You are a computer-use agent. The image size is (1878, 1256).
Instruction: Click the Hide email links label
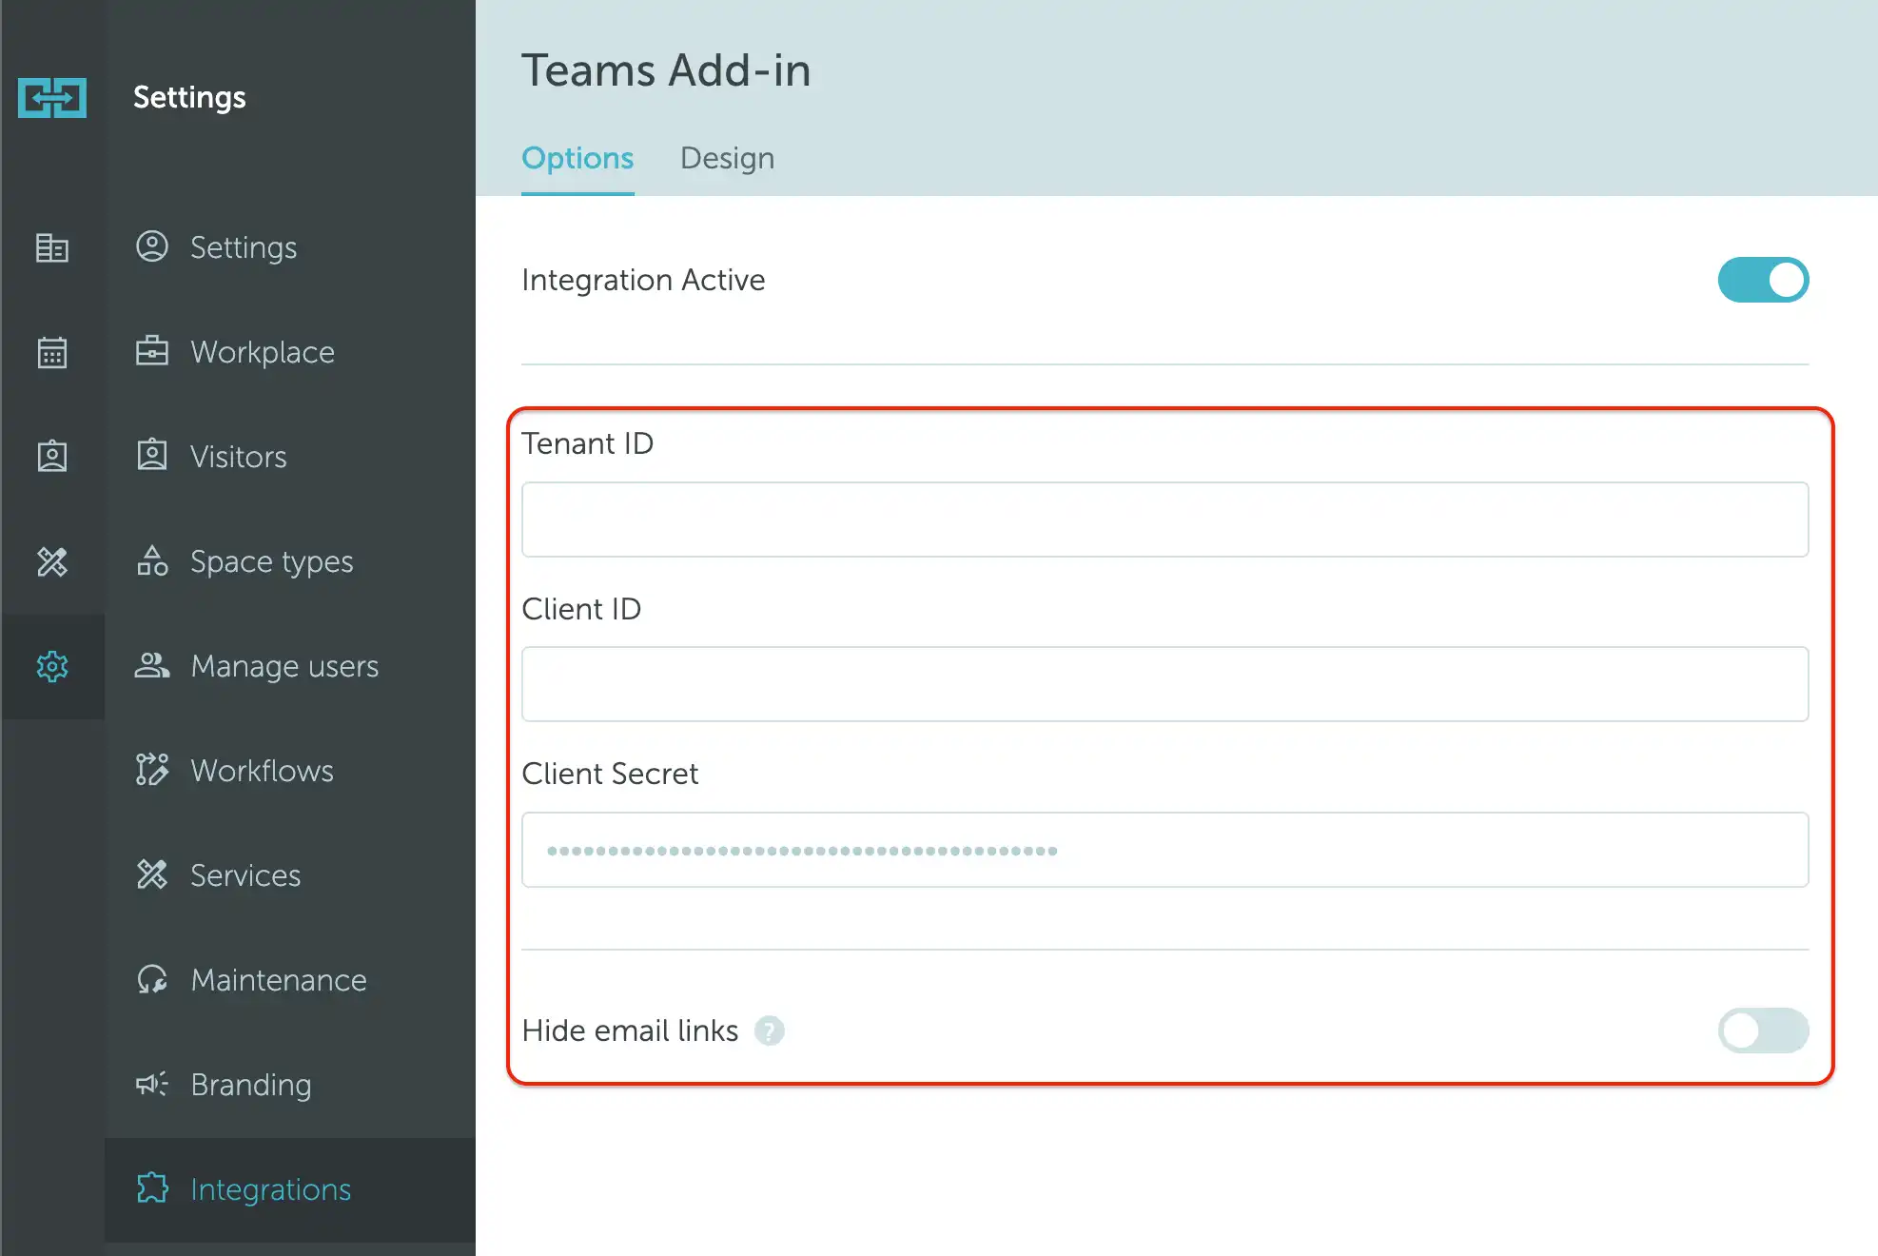(x=630, y=1030)
